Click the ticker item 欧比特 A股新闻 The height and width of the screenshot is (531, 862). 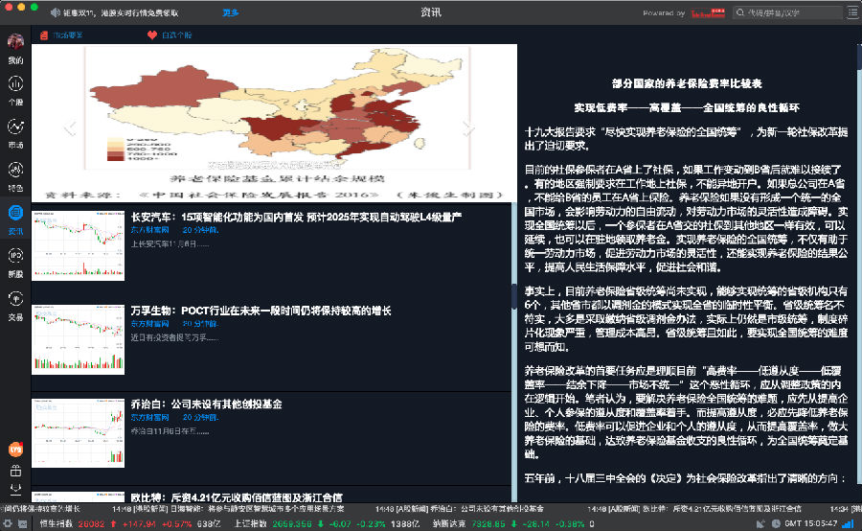pos(693,509)
